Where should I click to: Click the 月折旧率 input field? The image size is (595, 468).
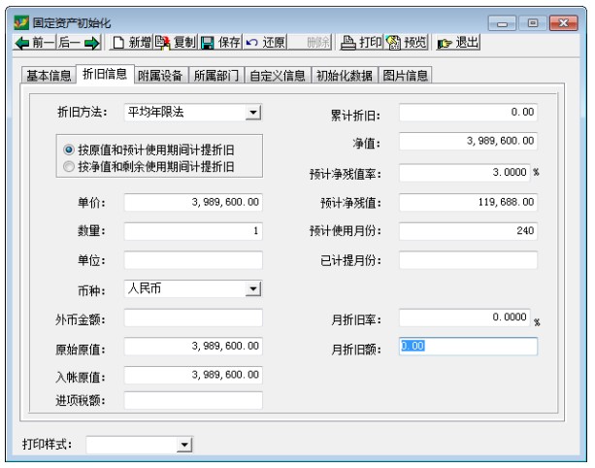pos(465,318)
